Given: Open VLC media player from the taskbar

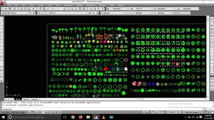Looking at the screenshot, I should [x=104, y=117].
